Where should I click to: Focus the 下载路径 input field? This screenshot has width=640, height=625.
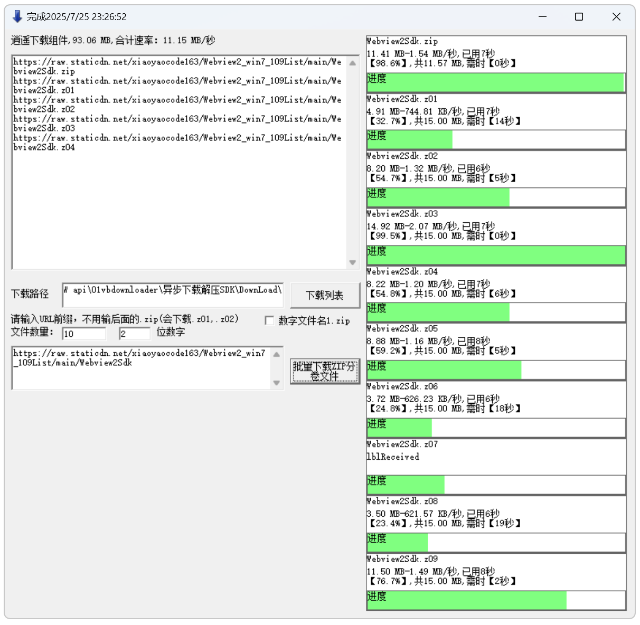[x=173, y=295]
